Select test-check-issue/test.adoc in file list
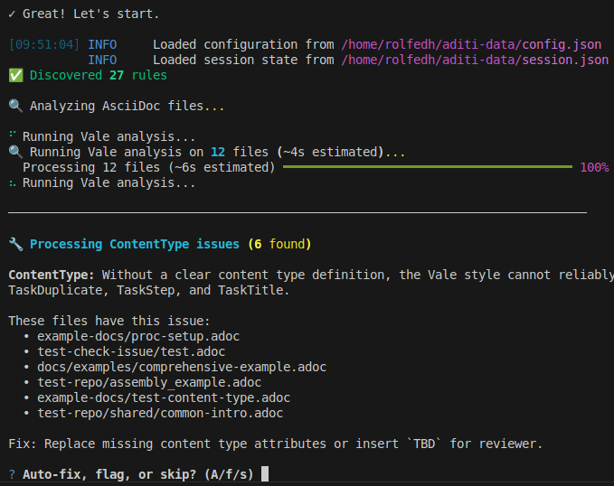This screenshot has height=486, width=614. [x=131, y=351]
